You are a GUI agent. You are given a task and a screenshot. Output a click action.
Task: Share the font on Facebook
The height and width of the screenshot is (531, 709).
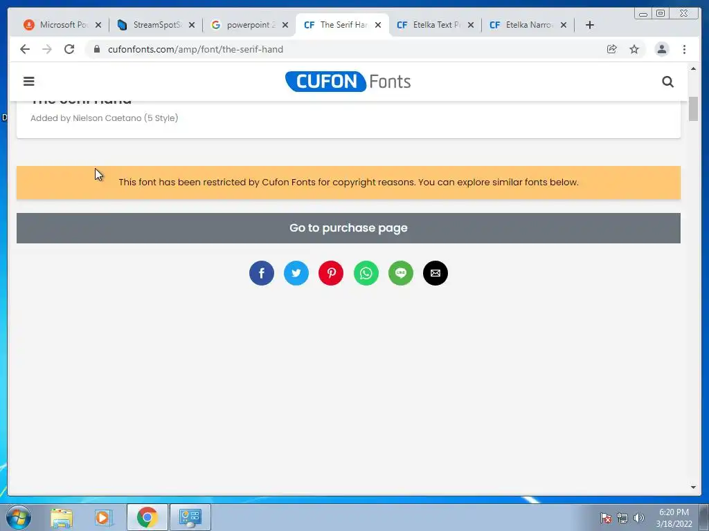[261, 273]
